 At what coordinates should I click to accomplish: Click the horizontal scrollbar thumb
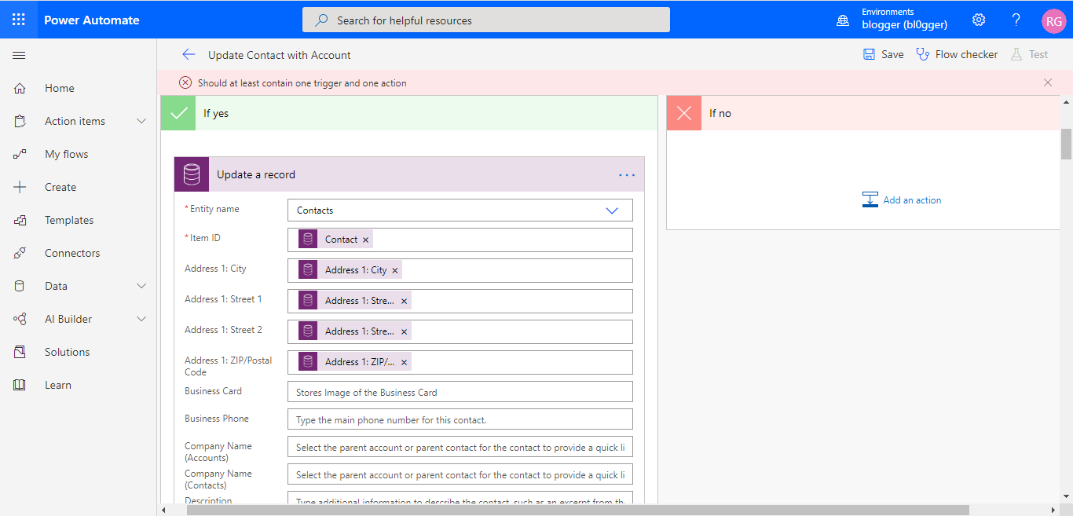click(578, 510)
